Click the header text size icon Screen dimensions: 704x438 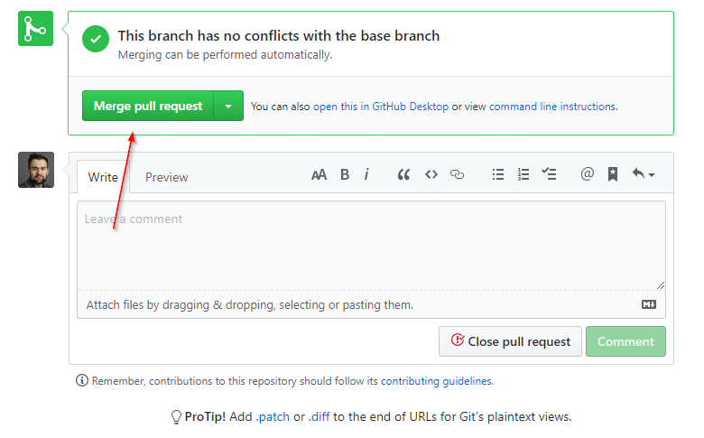coord(319,175)
